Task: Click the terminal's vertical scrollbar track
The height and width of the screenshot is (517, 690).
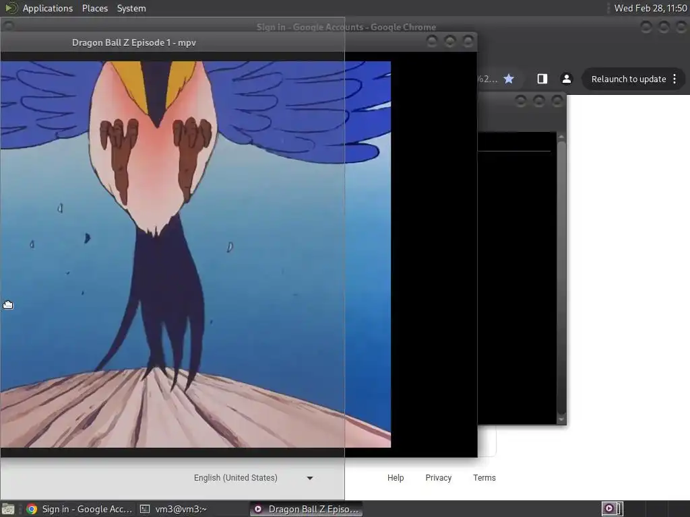Action: [561, 278]
